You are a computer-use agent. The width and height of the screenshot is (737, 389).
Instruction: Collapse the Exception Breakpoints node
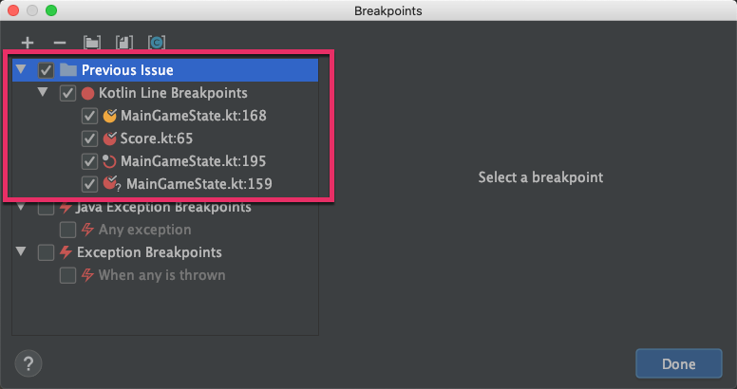coord(22,252)
